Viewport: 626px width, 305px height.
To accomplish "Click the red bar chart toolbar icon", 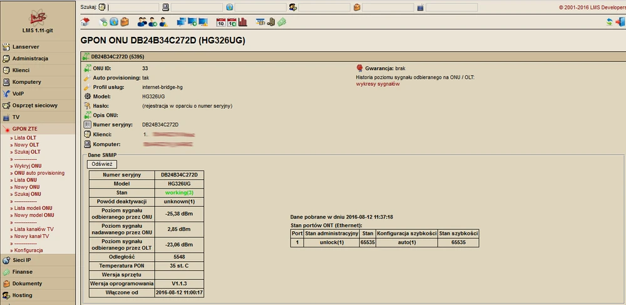I will [x=243, y=22].
